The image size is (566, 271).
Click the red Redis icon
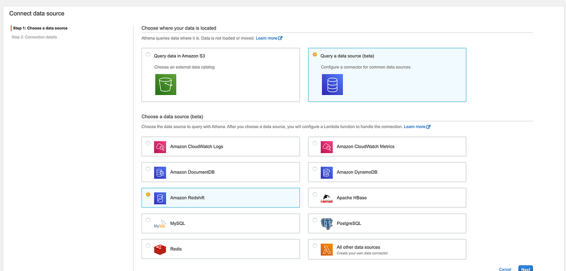point(160,249)
